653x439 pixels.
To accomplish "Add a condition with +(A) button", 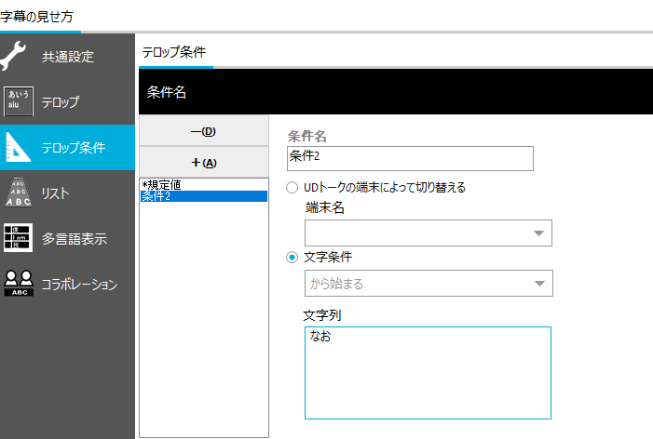I will 204,163.
